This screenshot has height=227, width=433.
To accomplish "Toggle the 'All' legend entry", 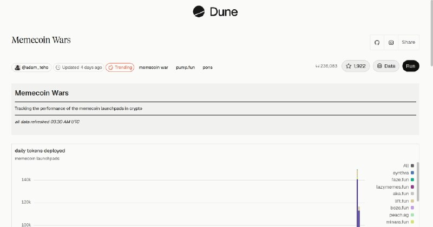I will click(x=409, y=166).
